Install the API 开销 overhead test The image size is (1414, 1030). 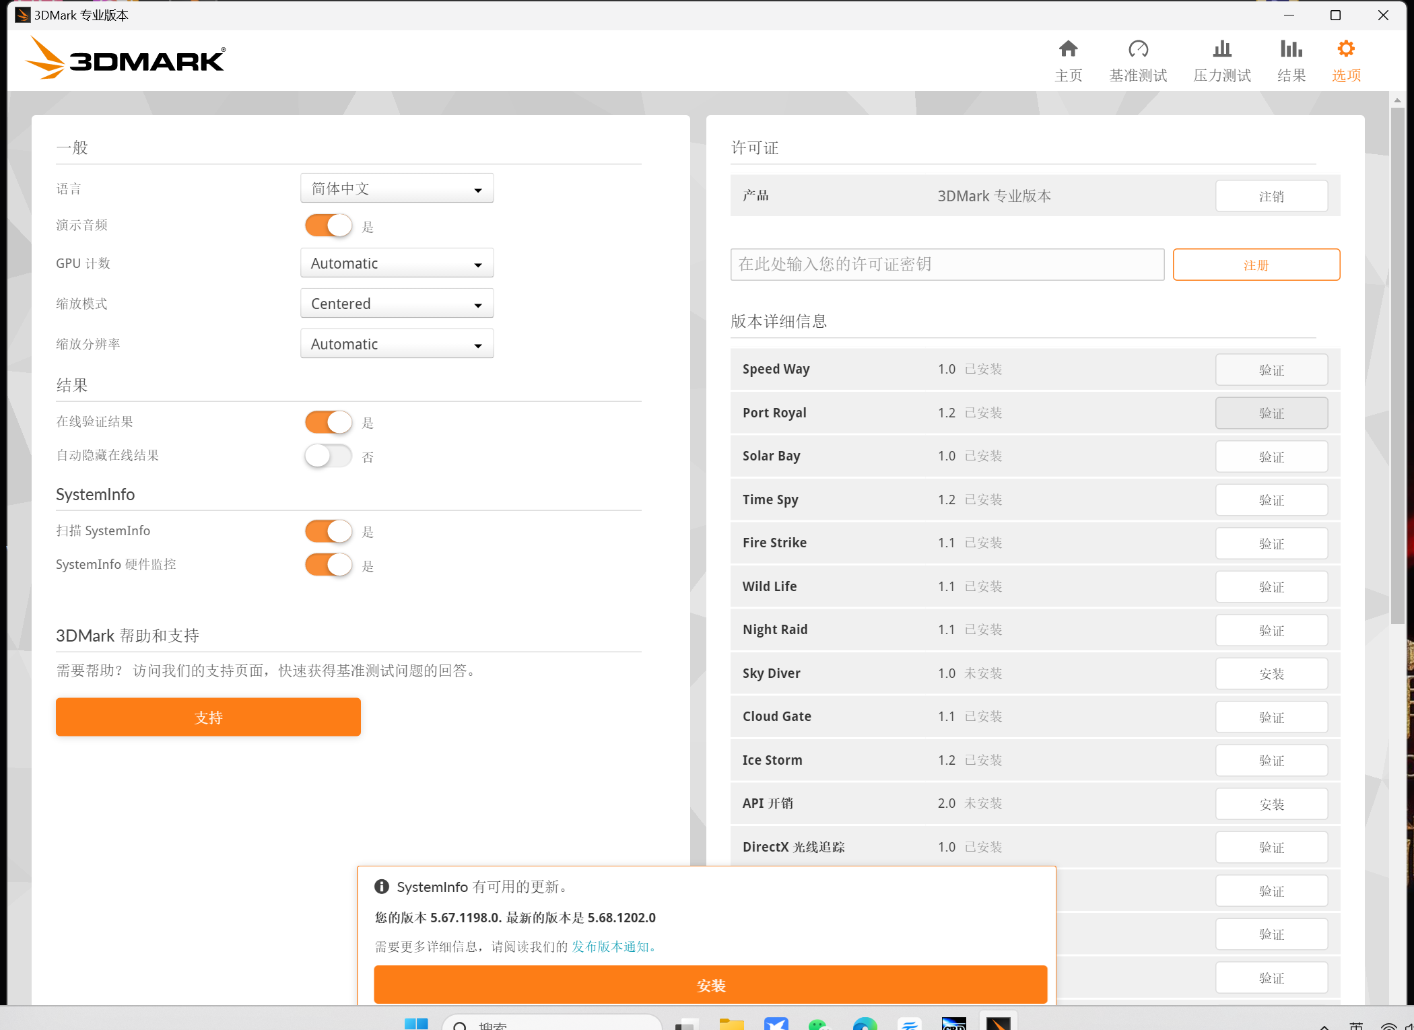(x=1271, y=804)
